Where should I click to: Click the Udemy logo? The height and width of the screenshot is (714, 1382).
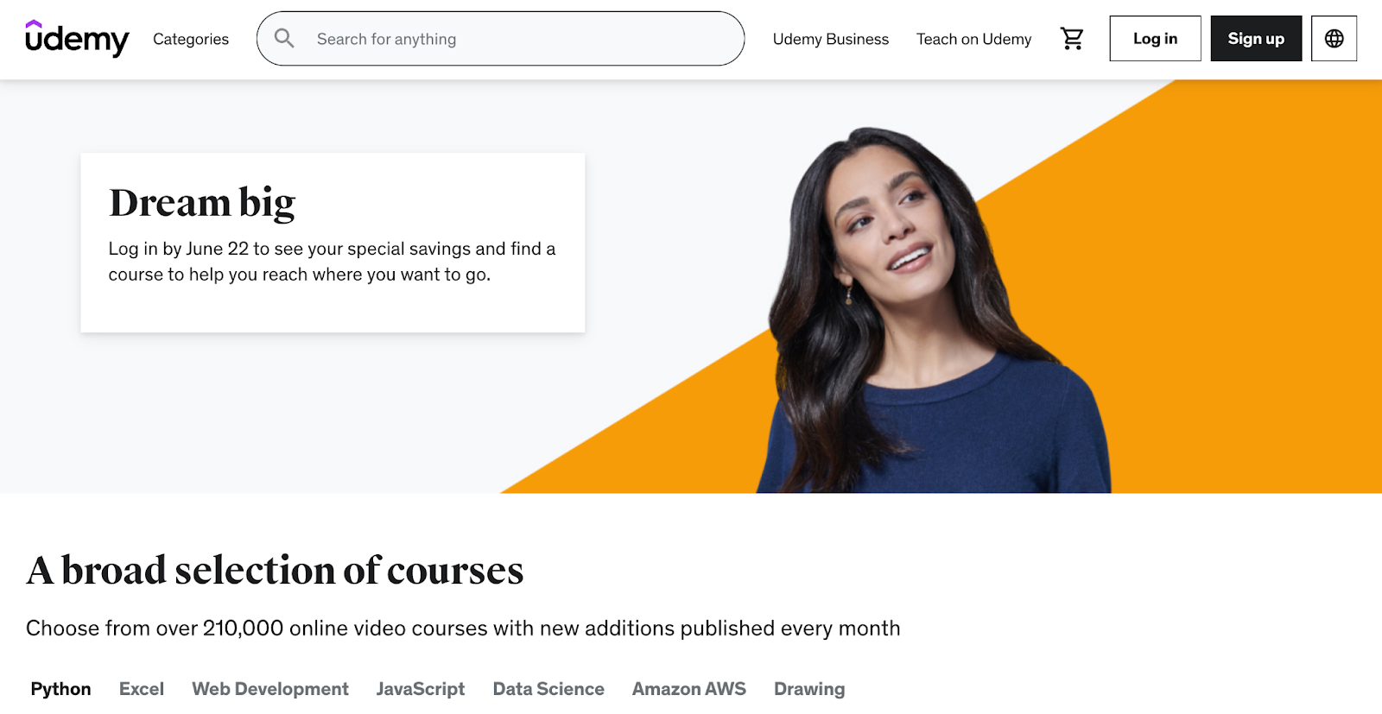click(x=77, y=39)
